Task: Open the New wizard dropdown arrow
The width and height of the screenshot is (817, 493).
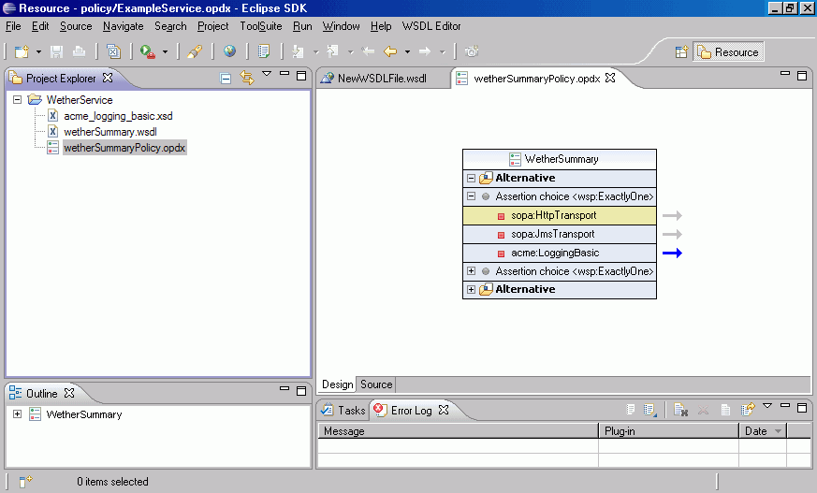Action: [38, 52]
